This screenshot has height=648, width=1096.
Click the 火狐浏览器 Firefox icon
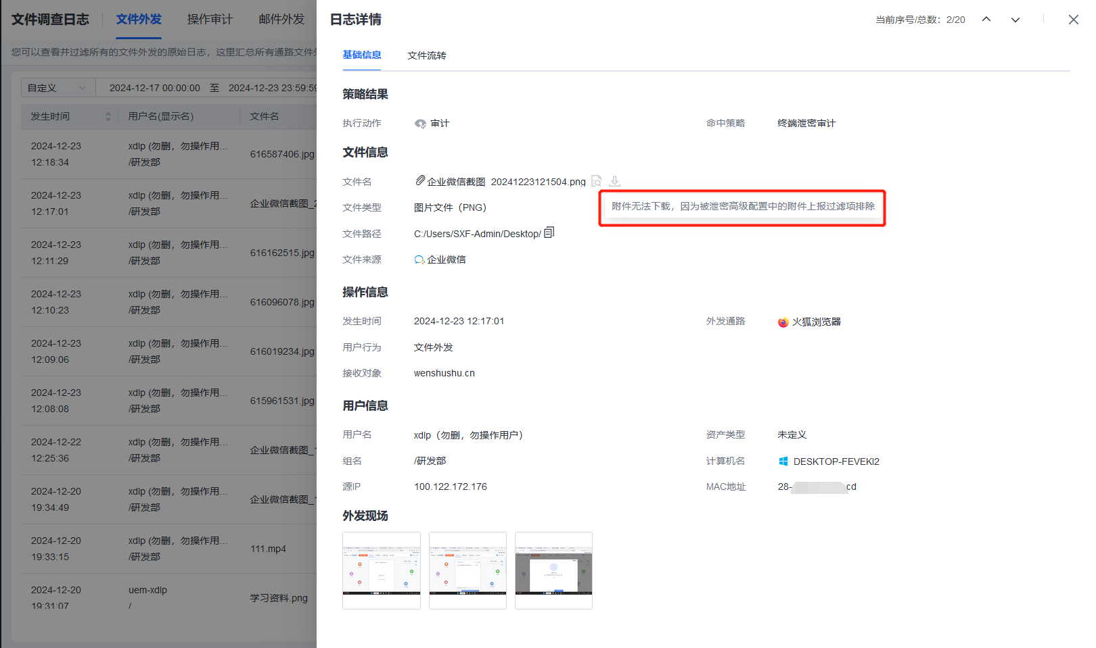[x=783, y=322]
